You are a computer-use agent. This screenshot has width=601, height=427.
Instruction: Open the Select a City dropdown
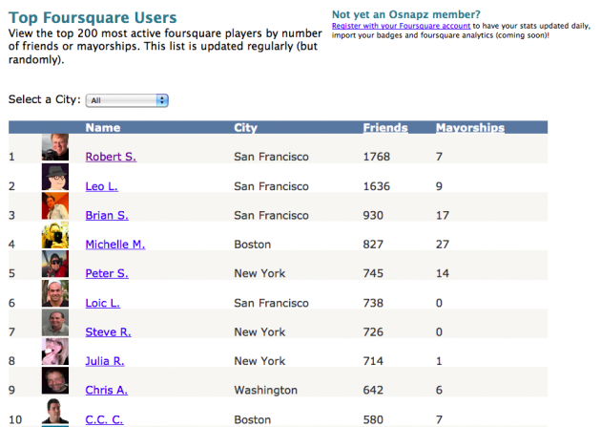pos(127,99)
